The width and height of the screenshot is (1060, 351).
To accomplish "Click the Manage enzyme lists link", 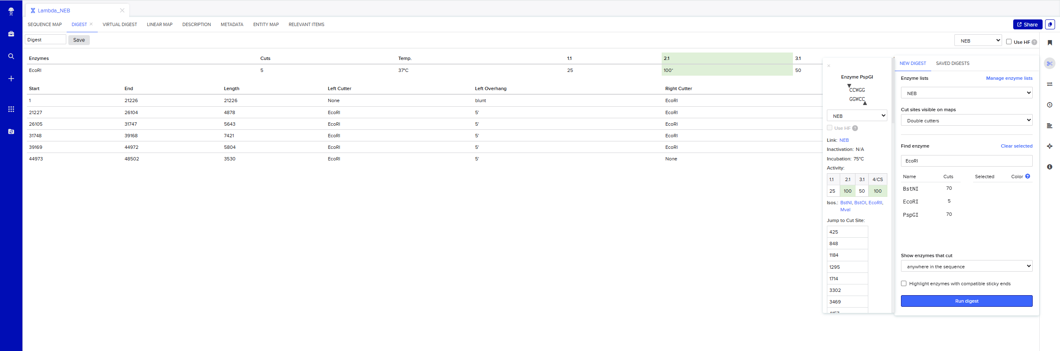I will pos(1009,78).
